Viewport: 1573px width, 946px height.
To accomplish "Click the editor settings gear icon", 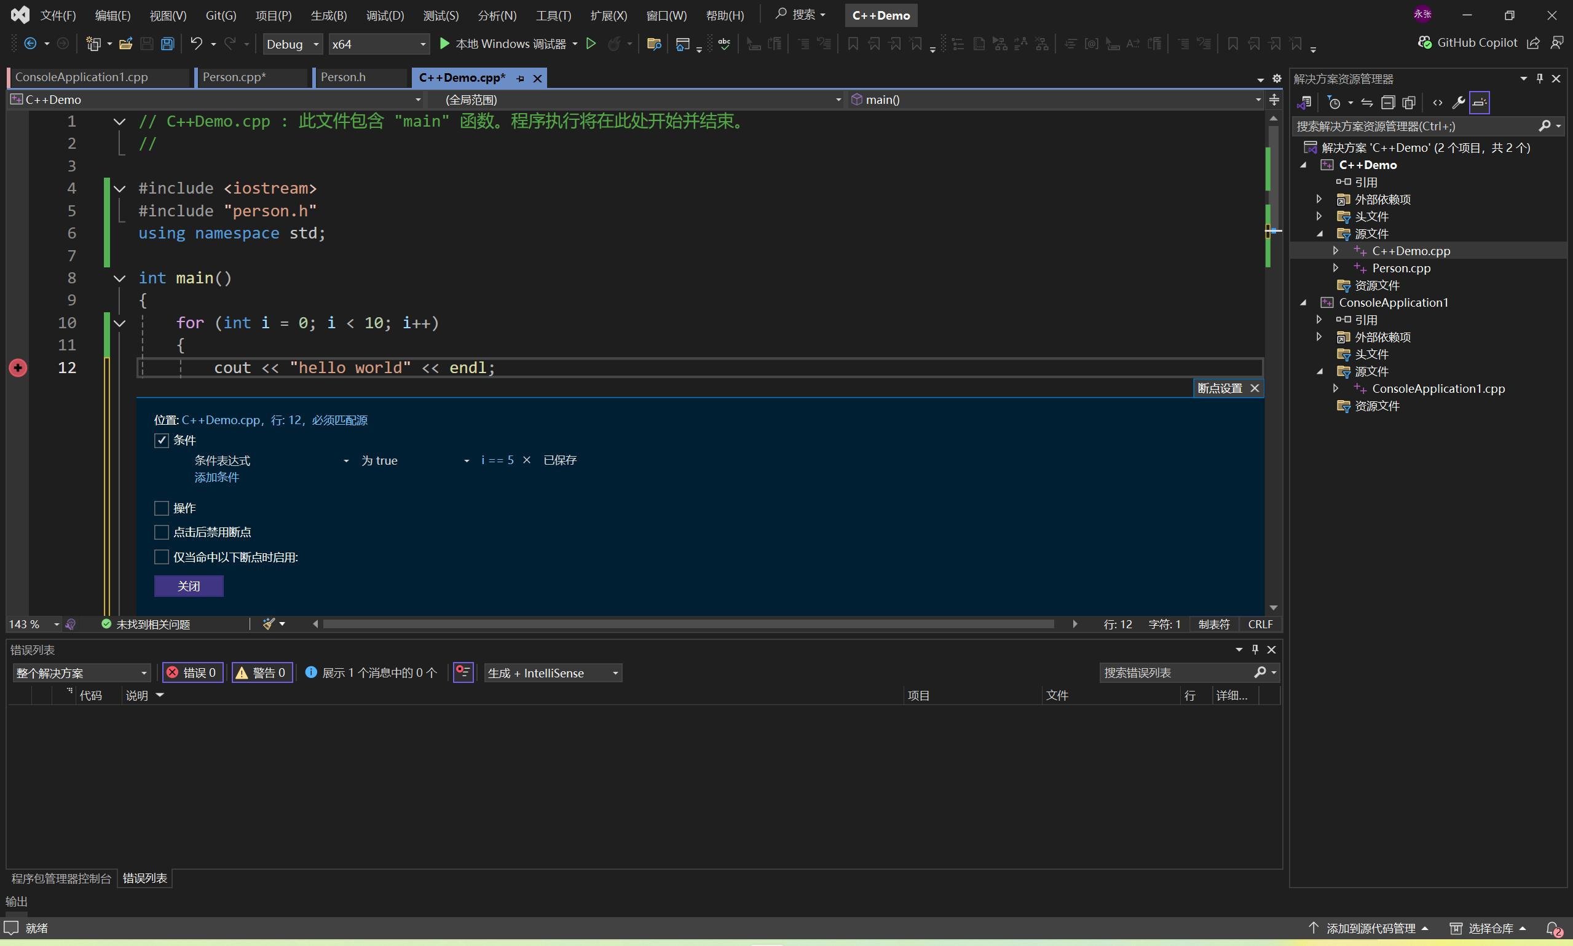I will (1277, 79).
